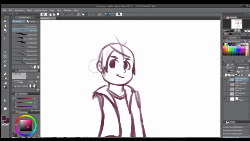This screenshot has height=141, width=250.
Task: Toggle the Color mixing checkbox
Action: [16, 86]
